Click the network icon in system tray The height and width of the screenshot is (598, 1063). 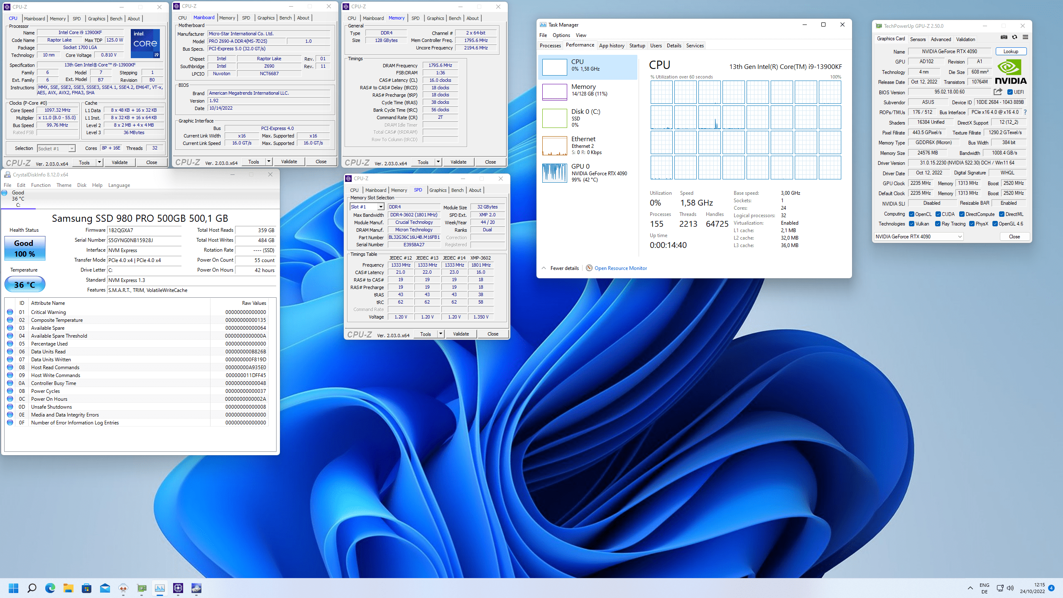pyautogui.click(x=1000, y=588)
